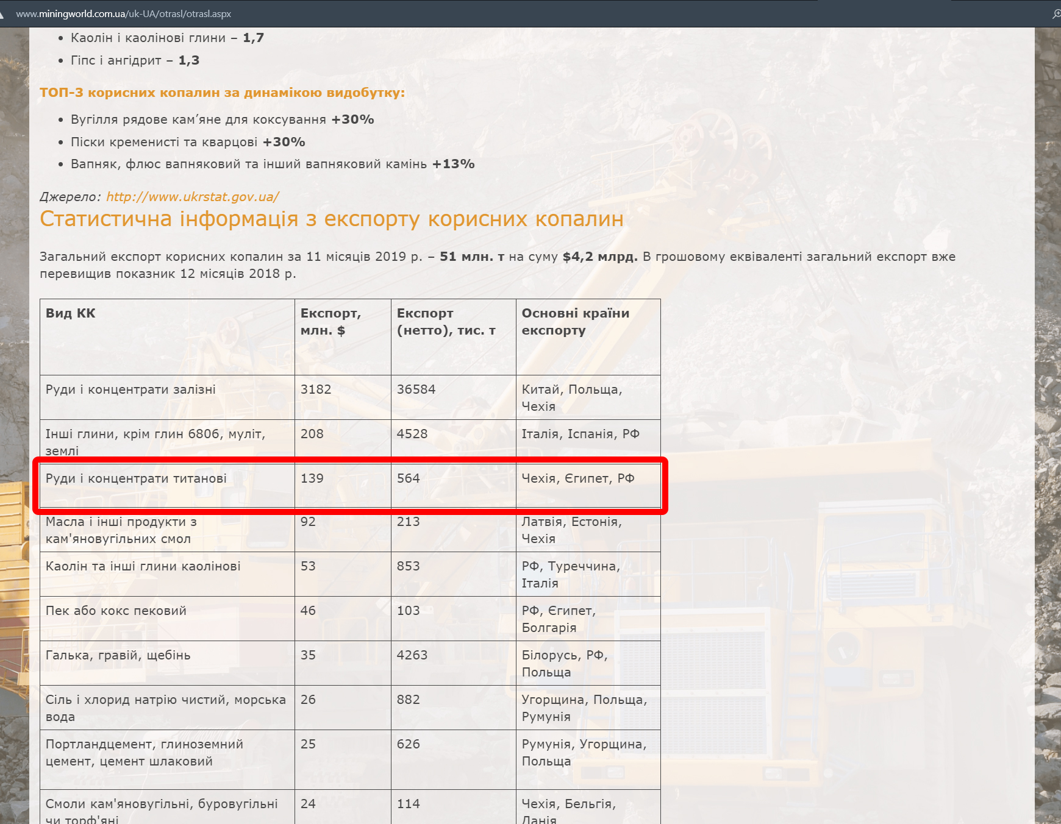Click the 'Експорт (нетто), тис. т' header
This screenshot has width=1061, height=824.
(x=446, y=322)
